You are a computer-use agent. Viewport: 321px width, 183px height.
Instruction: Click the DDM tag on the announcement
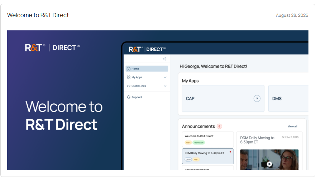pyautogui.click(x=188, y=159)
